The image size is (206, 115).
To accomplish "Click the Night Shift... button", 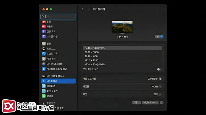I will (150, 103).
